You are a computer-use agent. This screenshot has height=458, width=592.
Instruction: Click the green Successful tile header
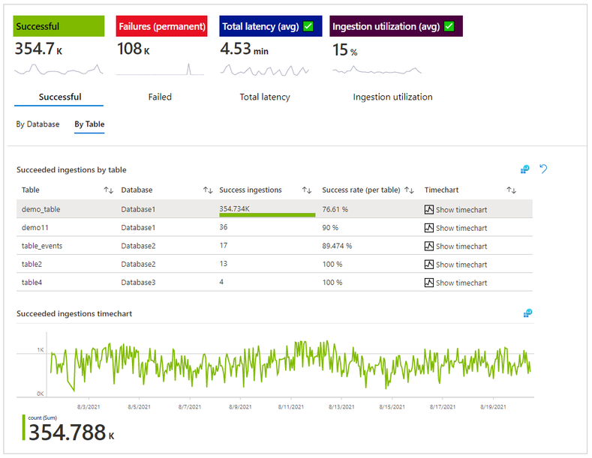(59, 26)
